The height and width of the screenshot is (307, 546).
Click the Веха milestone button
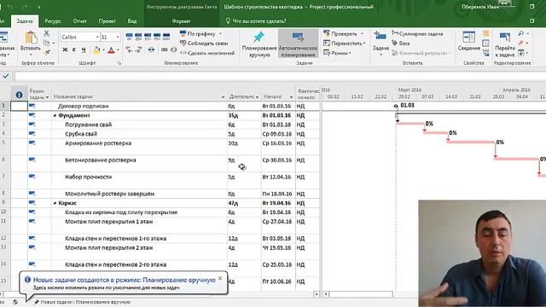pos(400,43)
